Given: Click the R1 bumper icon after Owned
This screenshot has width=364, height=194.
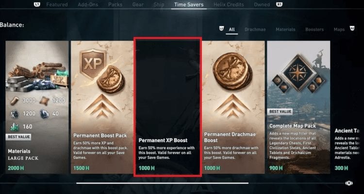Looking at the screenshot, I should click(x=279, y=4).
